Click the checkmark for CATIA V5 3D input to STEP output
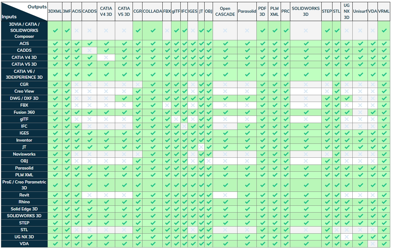 (x=327, y=64)
